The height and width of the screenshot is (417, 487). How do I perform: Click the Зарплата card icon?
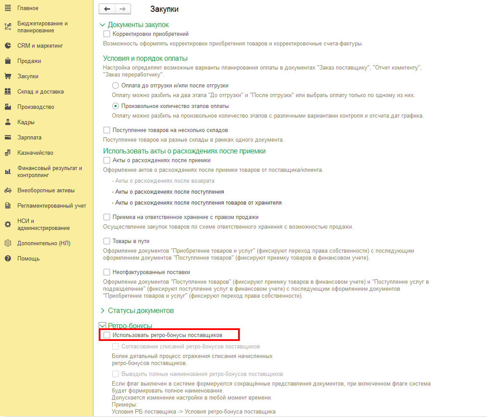click(x=8, y=137)
